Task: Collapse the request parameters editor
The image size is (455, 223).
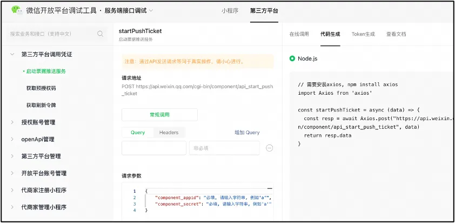Action: 270,189
